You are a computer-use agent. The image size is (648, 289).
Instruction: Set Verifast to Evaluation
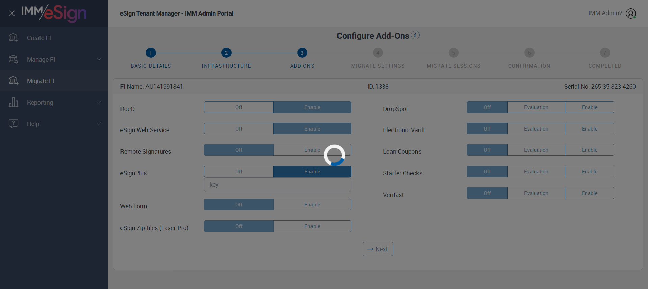click(x=536, y=193)
